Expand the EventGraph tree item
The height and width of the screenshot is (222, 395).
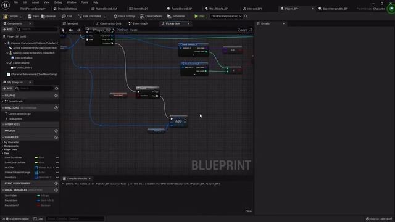pos(2,101)
